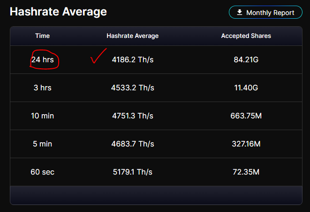Select the 3 hrs time cell

(x=43, y=88)
